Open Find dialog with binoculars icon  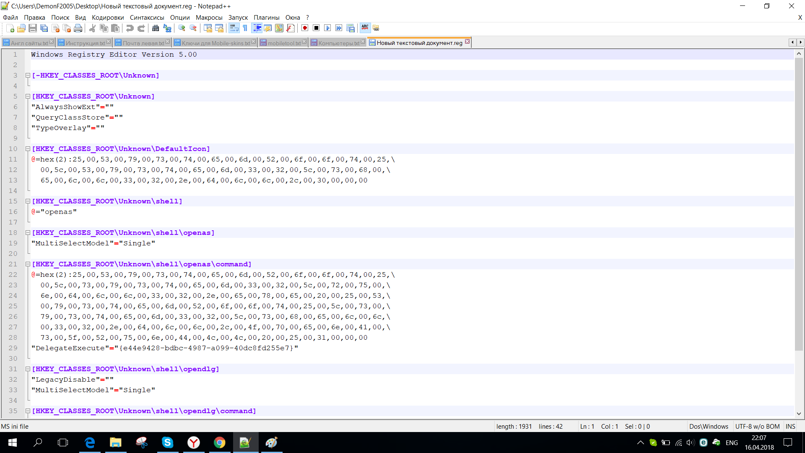[x=156, y=28]
